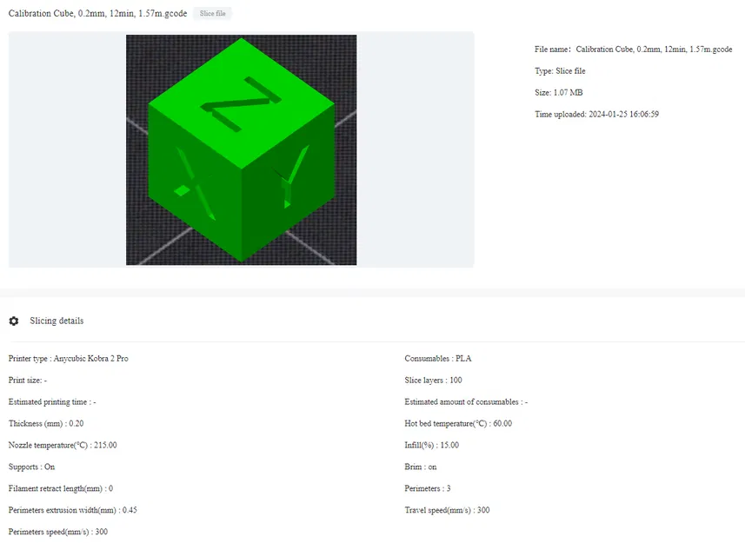Select 'Estimated amount of consumables : -' row
The image size is (745, 543).
tap(466, 402)
